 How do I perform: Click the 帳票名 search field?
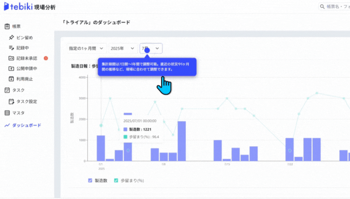[335, 7]
